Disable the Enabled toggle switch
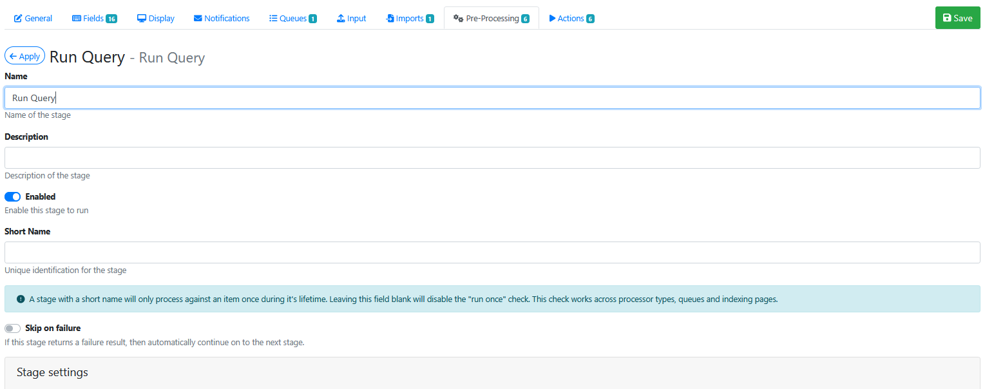The width and height of the screenshot is (985, 389). [13, 197]
